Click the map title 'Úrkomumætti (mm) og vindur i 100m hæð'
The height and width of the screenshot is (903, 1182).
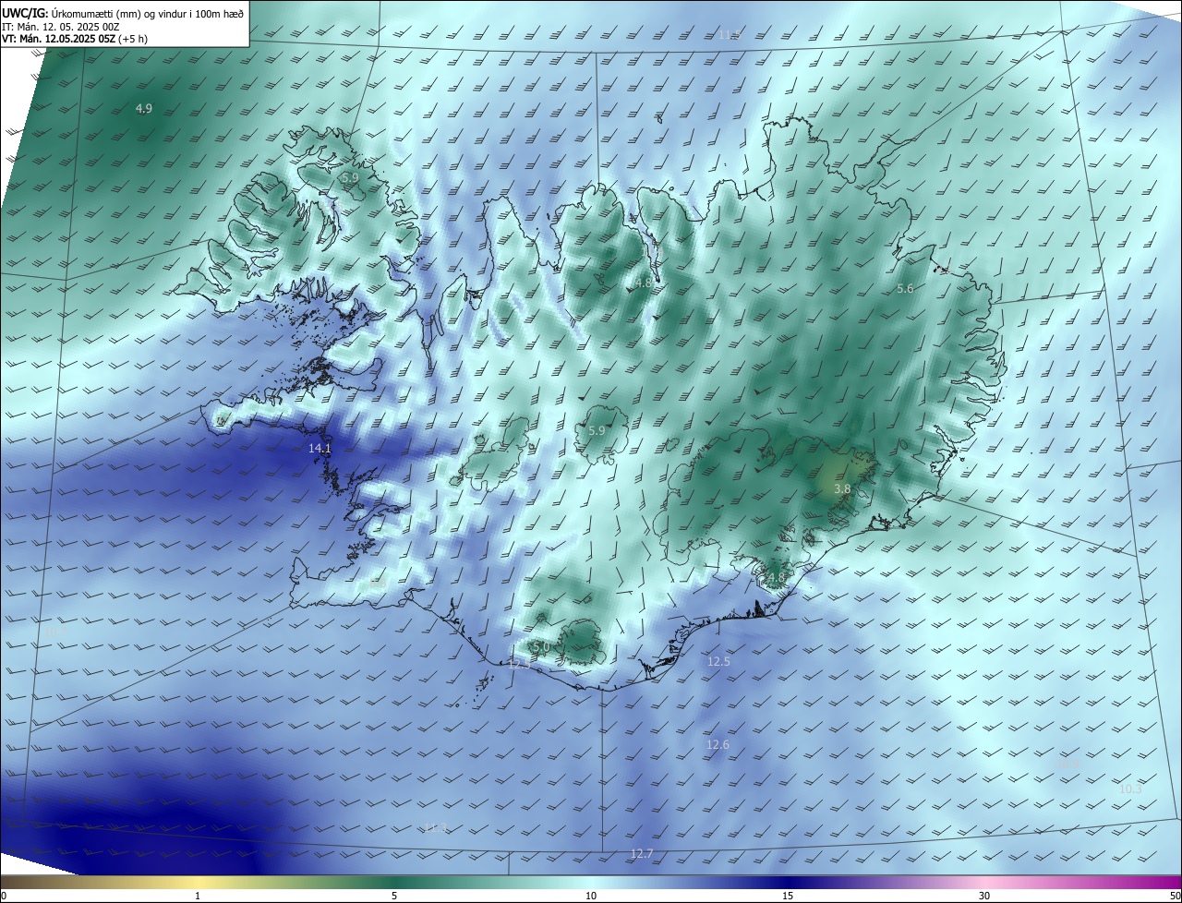tap(148, 14)
